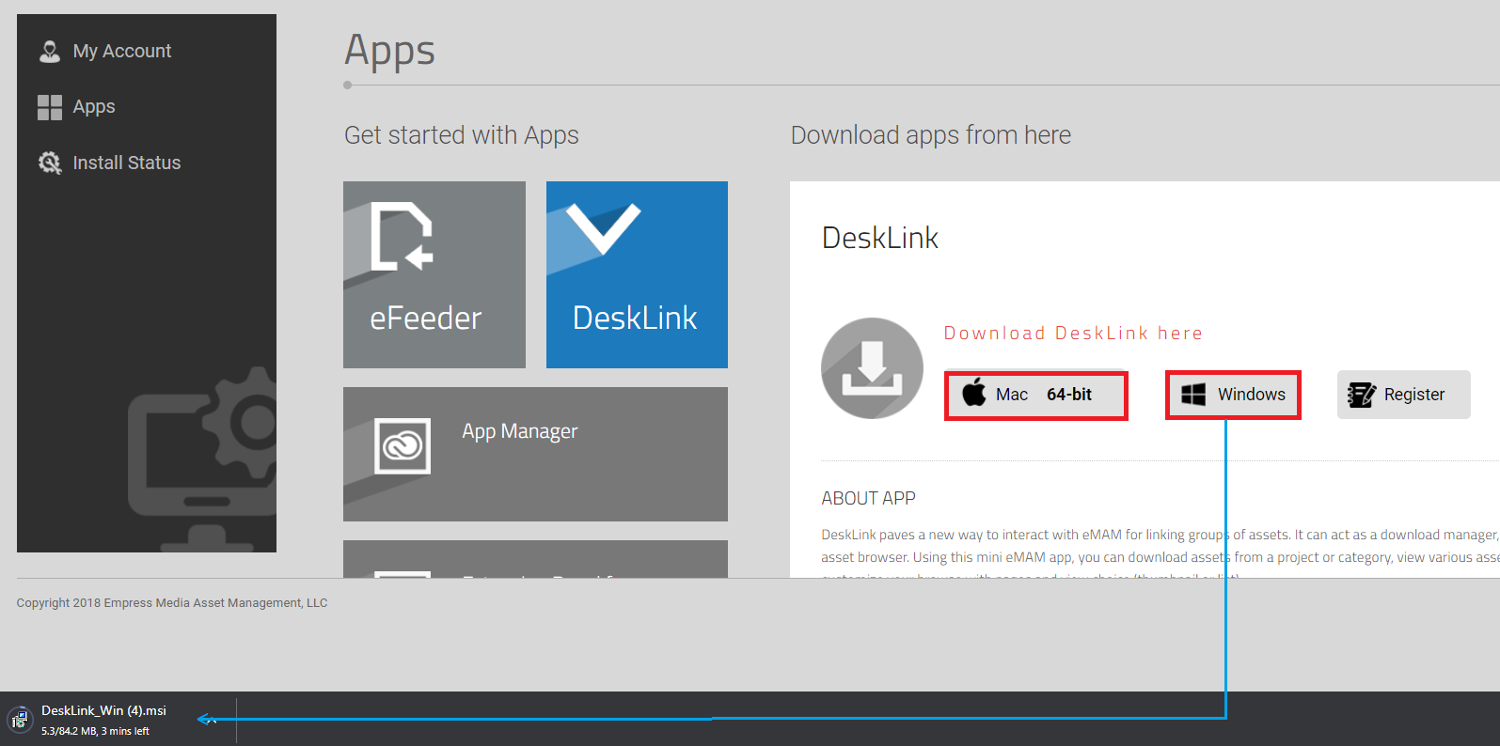Click the My Account user icon

tap(50, 51)
